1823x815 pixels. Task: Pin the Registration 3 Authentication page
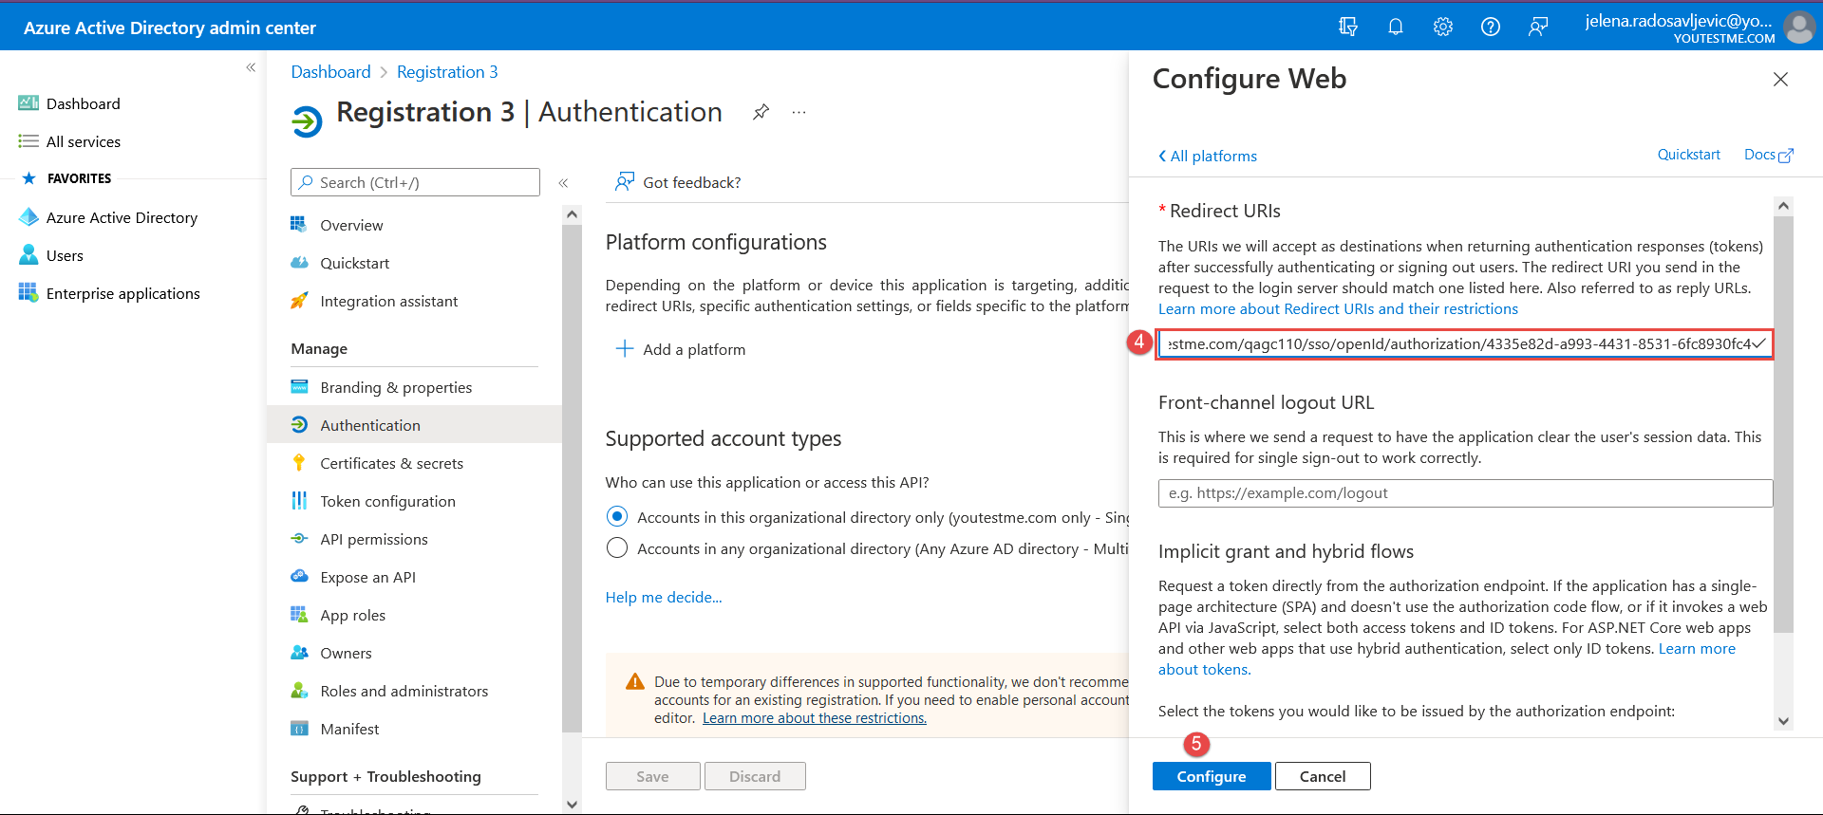[761, 112]
